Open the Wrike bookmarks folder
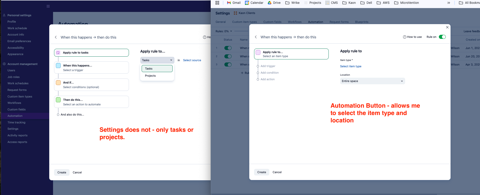Image resolution: width=480 pixels, height=195 pixels. 292,3
